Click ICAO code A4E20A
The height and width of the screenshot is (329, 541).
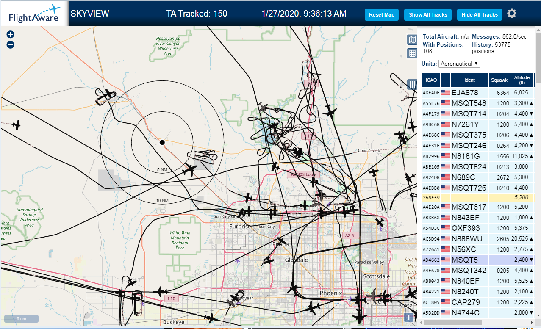(x=431, y=207)
